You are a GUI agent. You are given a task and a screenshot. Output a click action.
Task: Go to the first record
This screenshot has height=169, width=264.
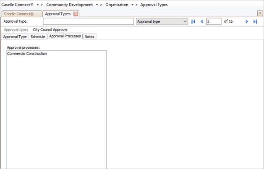pos(193,21)
